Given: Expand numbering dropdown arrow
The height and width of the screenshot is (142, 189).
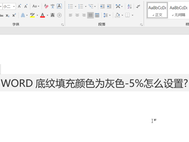Looking at the screenshot, I should (86, 6).
